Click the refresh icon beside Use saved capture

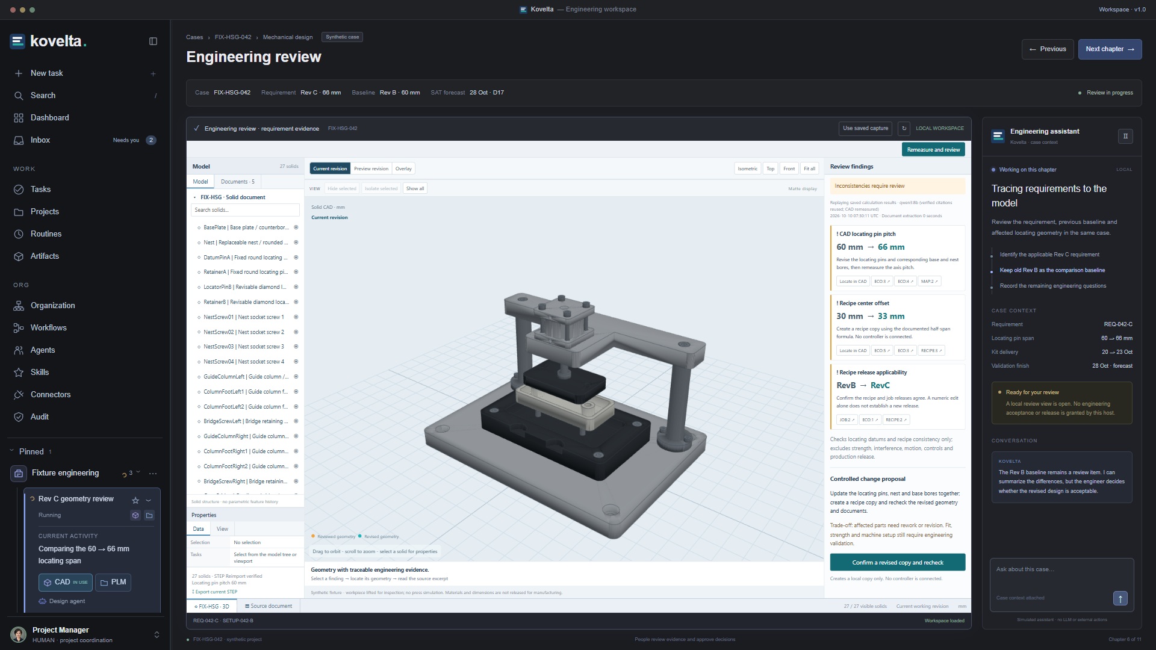903,128
